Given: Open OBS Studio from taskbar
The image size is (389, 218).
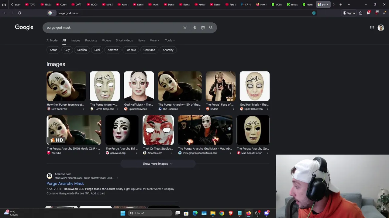Looking at the screenshot, I should click(257, 213).
